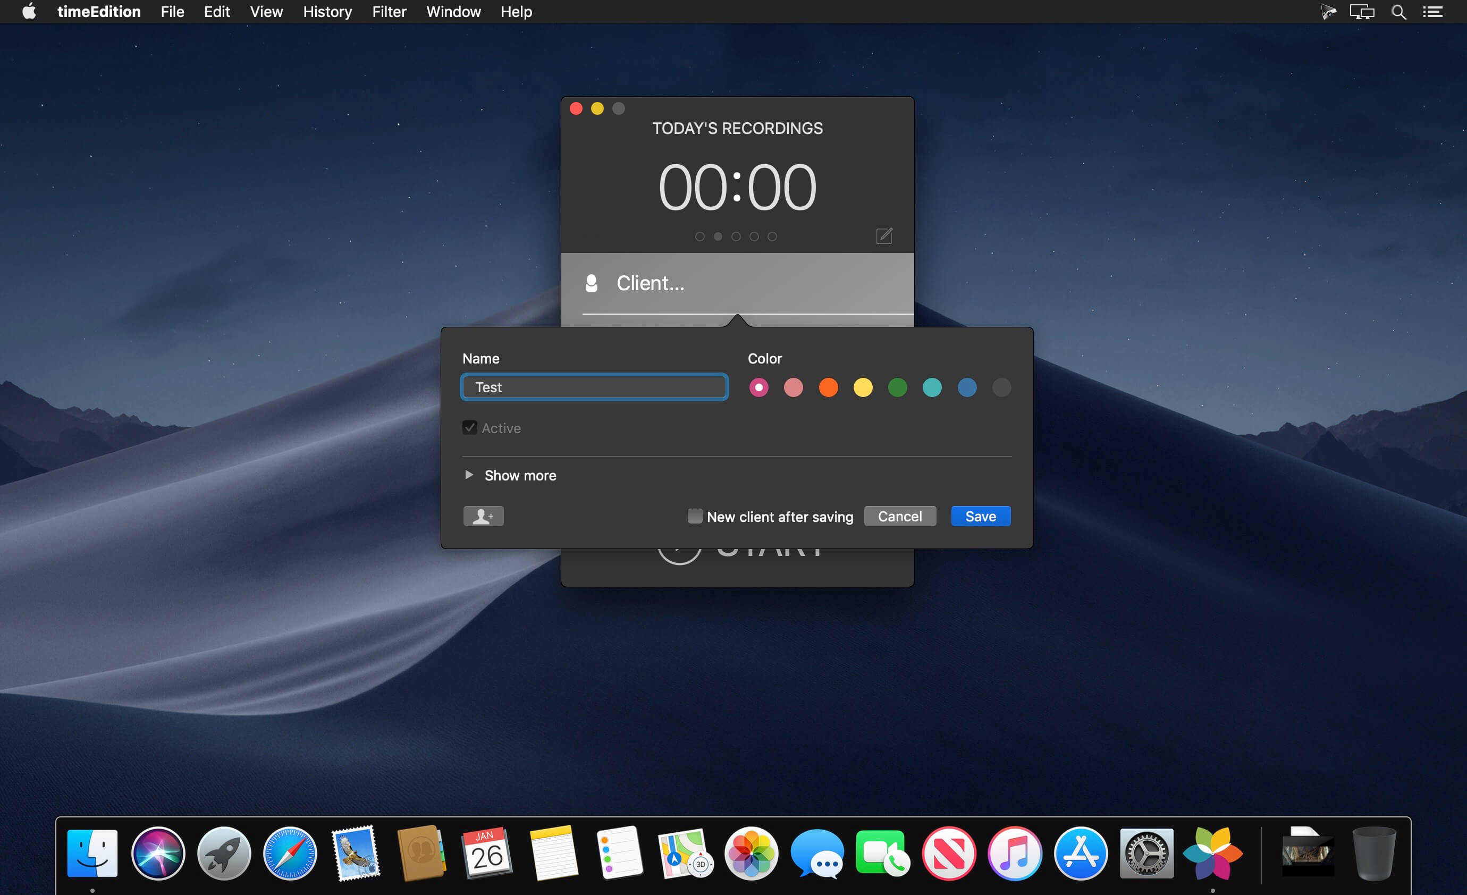The image size is (1467, 895).
Task: Expand the Show more disclosure triangle
Action: click(469, 475)
